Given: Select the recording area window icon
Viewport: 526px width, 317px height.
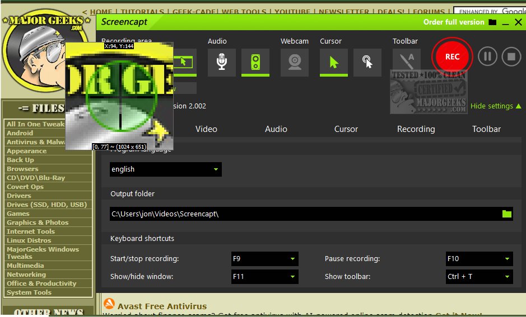Looking at the screenshot, I should (x=184, y=62).
